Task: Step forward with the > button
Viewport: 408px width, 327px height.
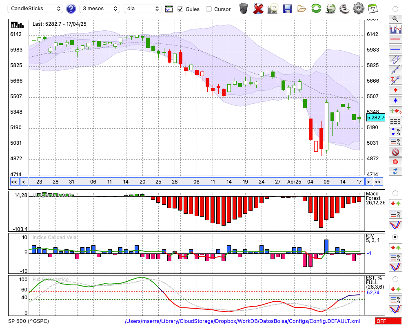Action: 368,182
